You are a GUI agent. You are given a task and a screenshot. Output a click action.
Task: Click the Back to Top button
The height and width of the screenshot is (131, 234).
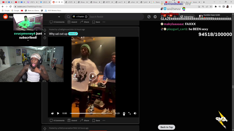[167, 127]
